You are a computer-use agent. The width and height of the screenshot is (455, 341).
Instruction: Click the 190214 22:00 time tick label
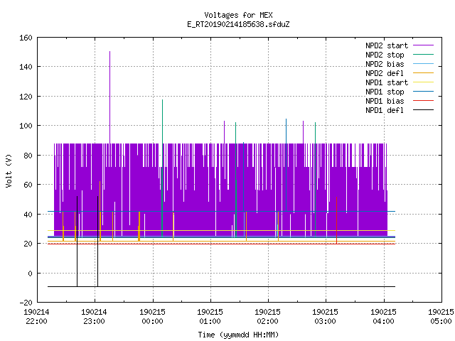pyautogui.click(x=36, y=317)
